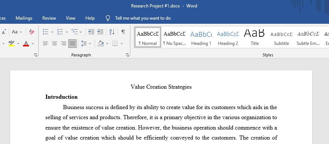
Task: Open the Change Case menu
Action: [17, 32]
